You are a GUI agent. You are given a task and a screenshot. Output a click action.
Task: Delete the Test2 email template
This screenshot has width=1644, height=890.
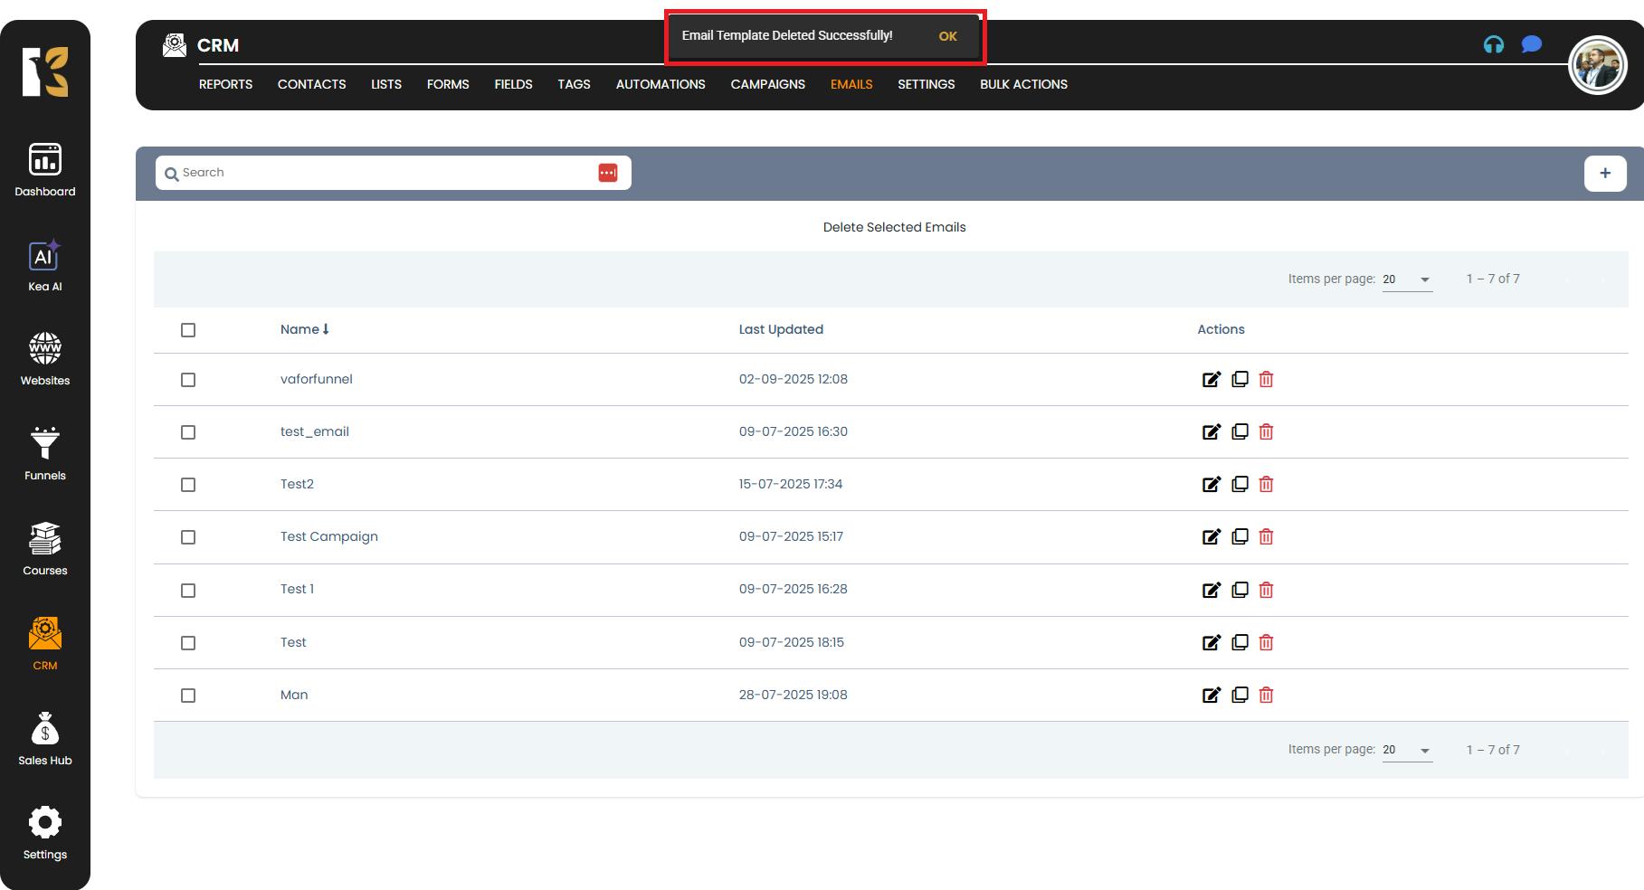1266,485
